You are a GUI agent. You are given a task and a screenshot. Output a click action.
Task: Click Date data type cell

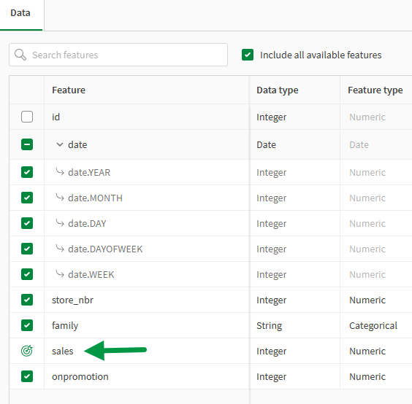coord(266,144)
